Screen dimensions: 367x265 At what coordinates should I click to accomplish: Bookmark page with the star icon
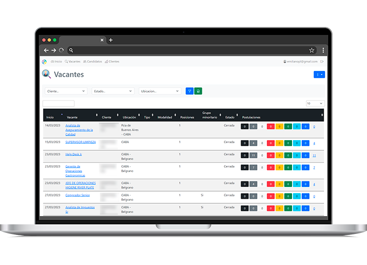point(311,50)
